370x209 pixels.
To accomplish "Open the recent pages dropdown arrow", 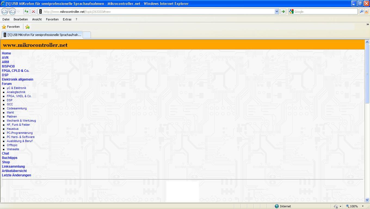I will point(18,12).
